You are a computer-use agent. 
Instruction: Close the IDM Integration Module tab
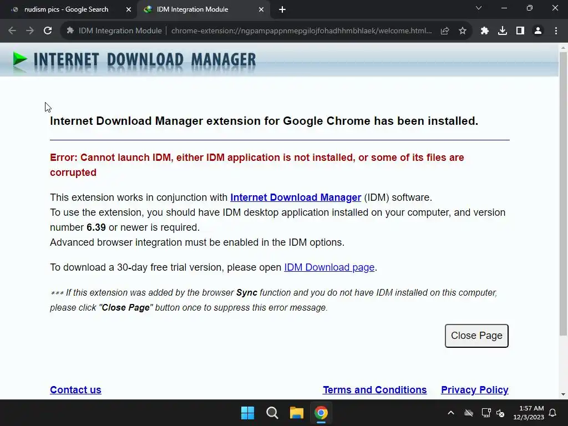[x=261, y=10]
